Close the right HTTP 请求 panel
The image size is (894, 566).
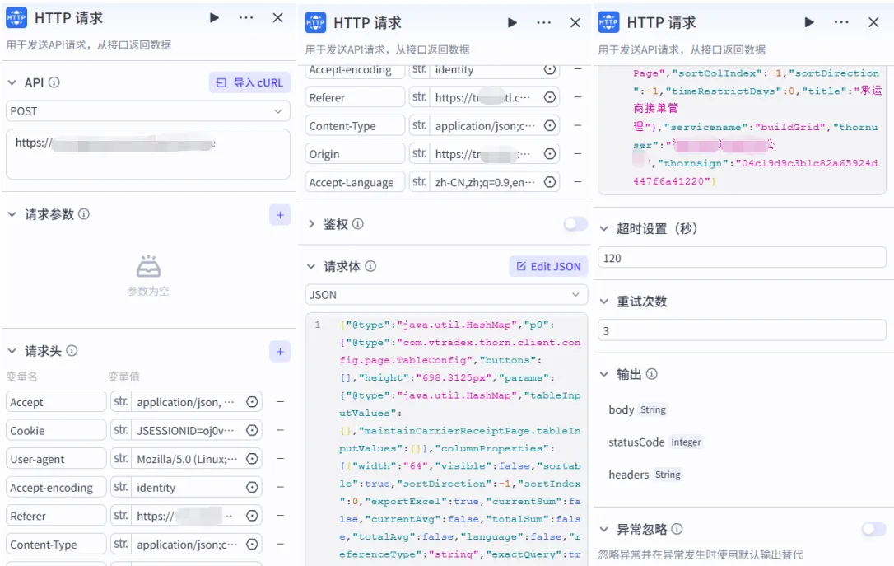pos(873,22)
